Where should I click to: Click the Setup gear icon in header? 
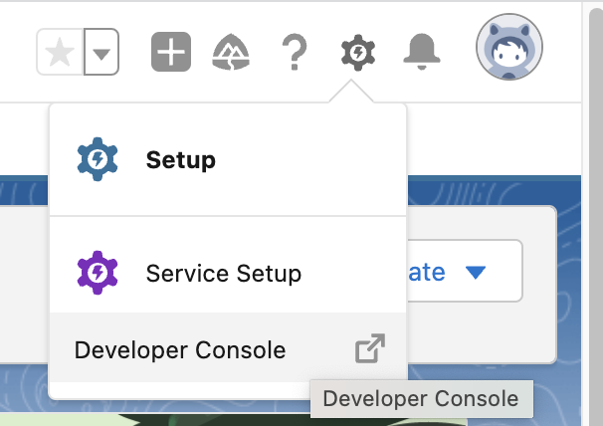(358, 53)
